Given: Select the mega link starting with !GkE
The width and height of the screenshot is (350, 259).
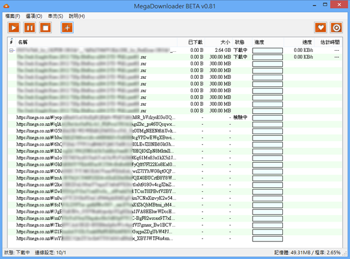Looking at the screenshot, I should [x=96, y=164].
